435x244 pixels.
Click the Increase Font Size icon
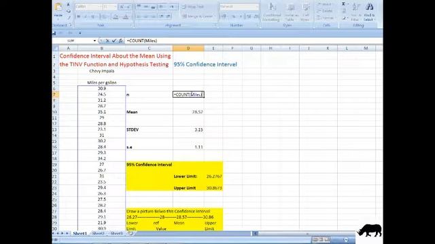tap(122, 7)
